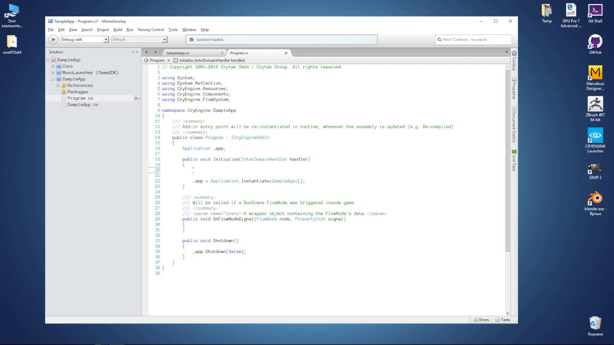Navigate to next document tab arrow
Image resolution: width=614 pixels, height=345 pixels.
pyautogui.click(x=156, y=52)
